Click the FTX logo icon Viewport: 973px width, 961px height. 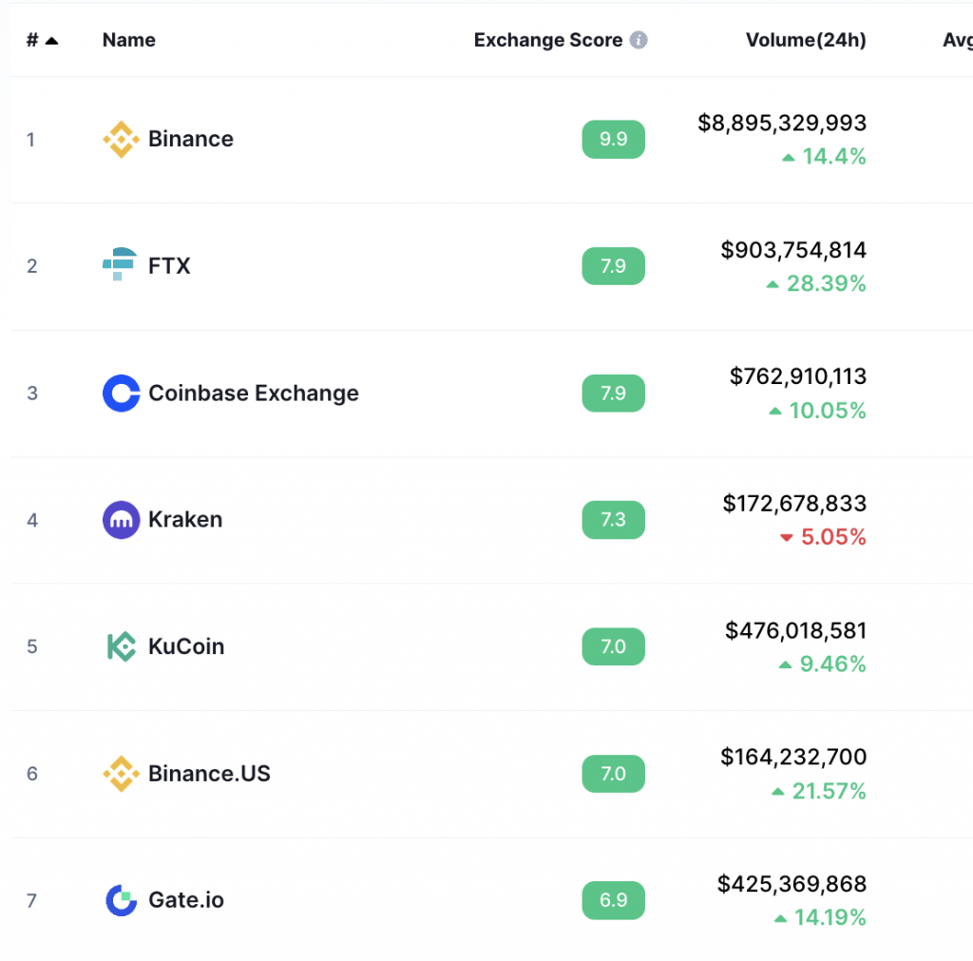click(120, 264)
